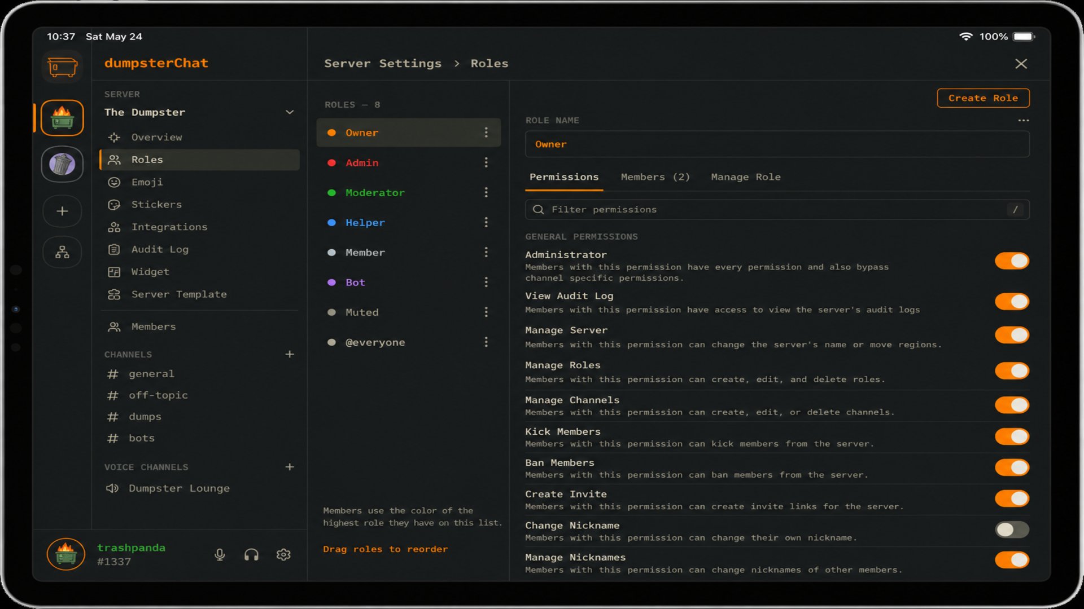
Task: Add a new text channel
Action: pyautogui.click(x=290, y=354)
